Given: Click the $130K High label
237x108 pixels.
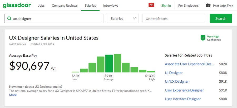Looking at the screenshot, I should point(150,77).
